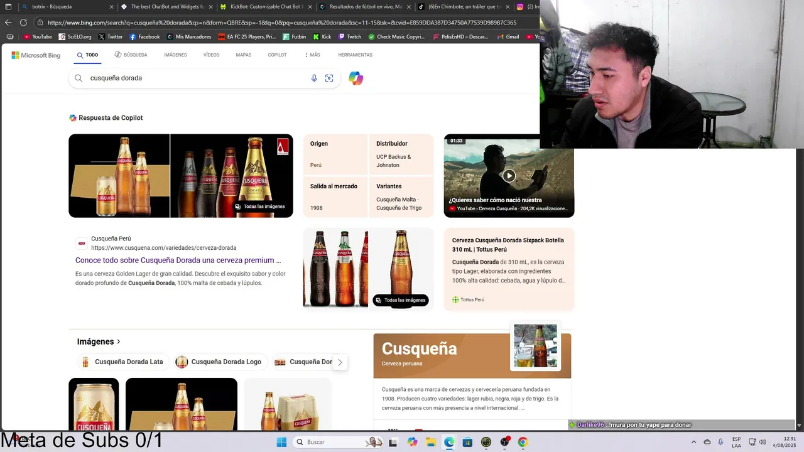Open the IMÁGENES results tab

pyautogui.click(x=175, y=55)
